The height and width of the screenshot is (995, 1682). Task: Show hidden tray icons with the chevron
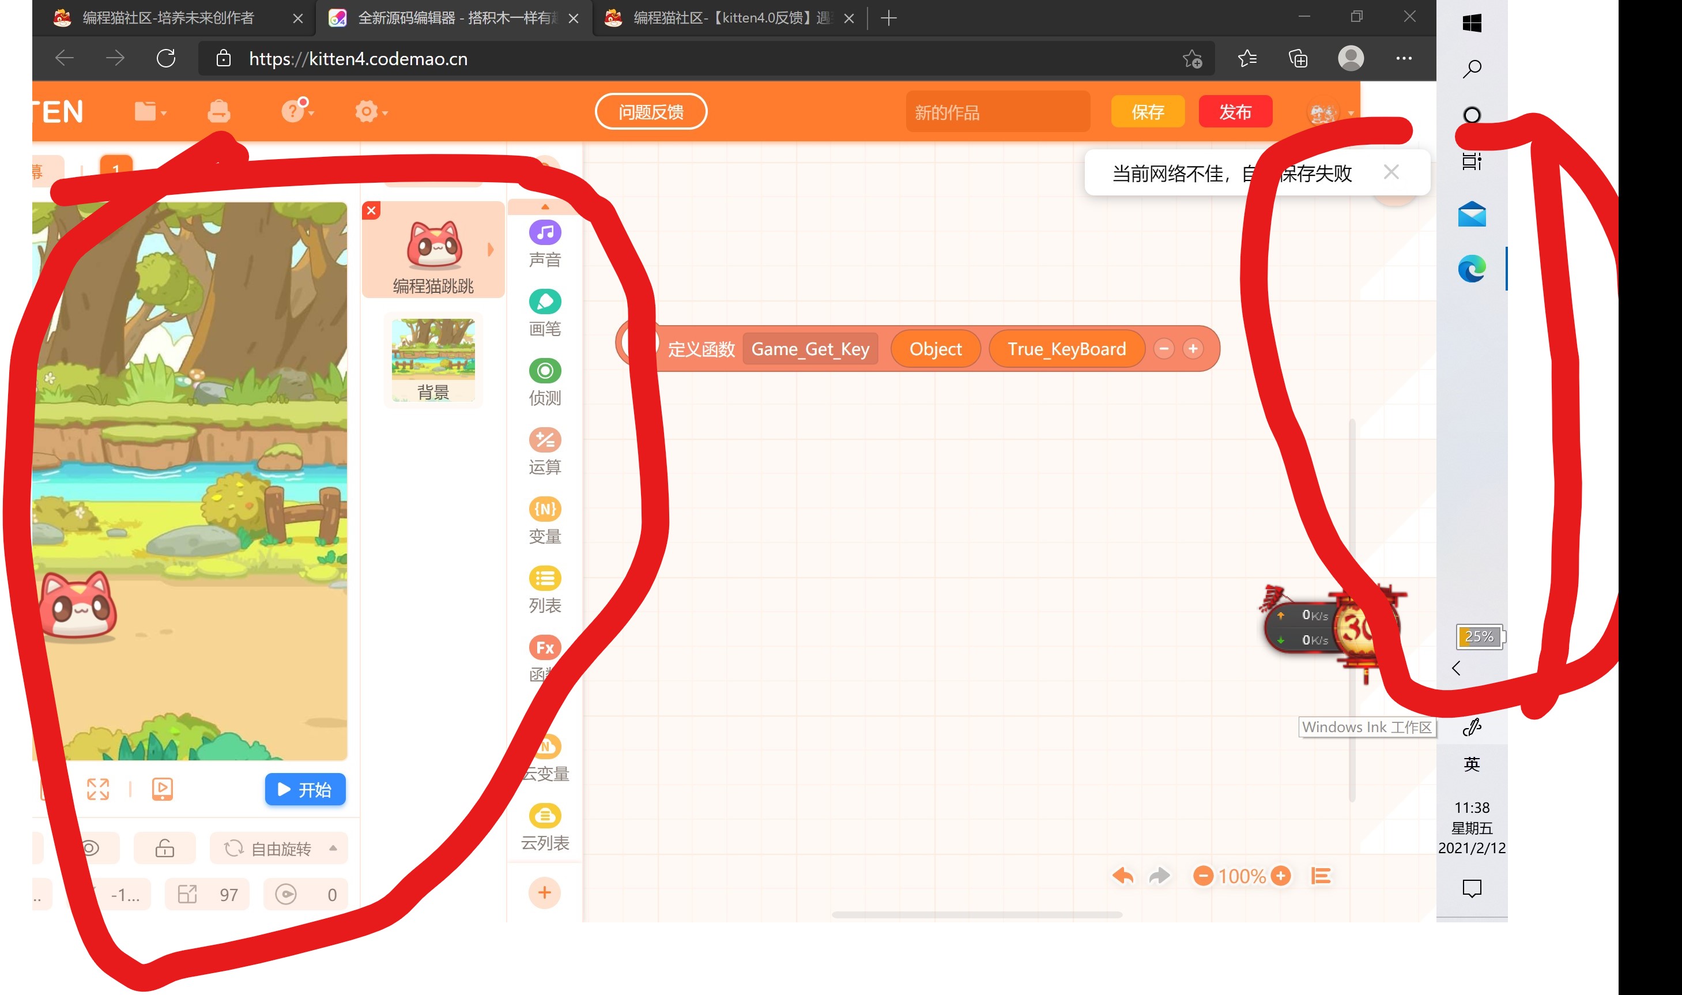tap(1456, 668)
